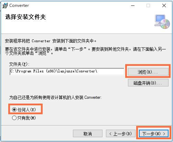Screen dimensions: 173x142
Task: Click the computer and CD setup icon
Action: (x=162, y=22)
